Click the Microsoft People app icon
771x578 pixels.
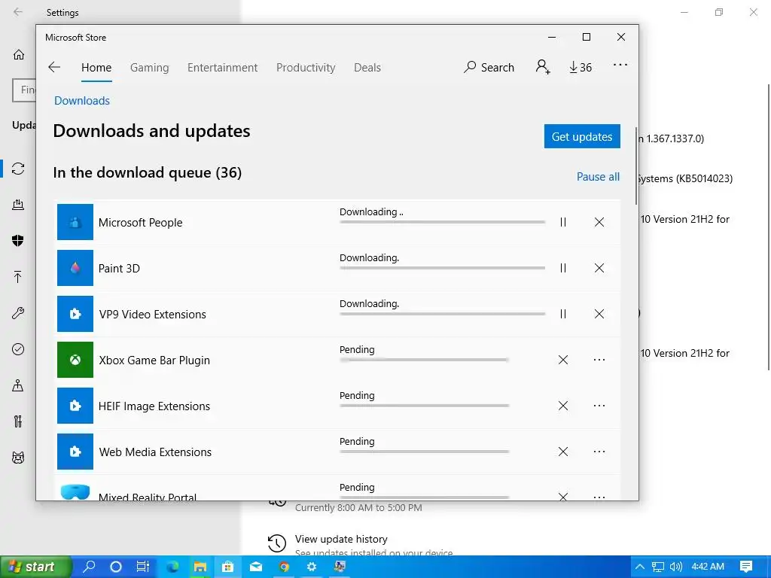tap(75, 222)
